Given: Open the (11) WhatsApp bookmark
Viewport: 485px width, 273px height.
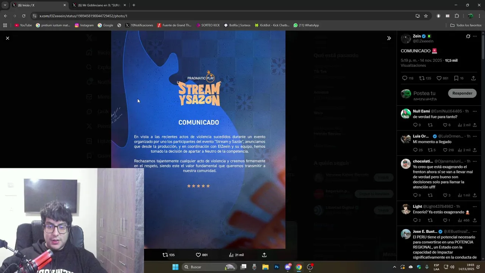Looking at the screenshot, I should pos(306,25).
